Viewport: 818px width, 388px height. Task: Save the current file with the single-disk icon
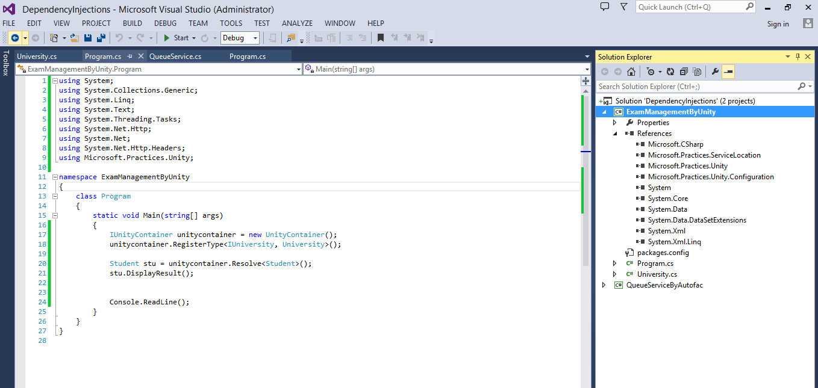[88, 38]
